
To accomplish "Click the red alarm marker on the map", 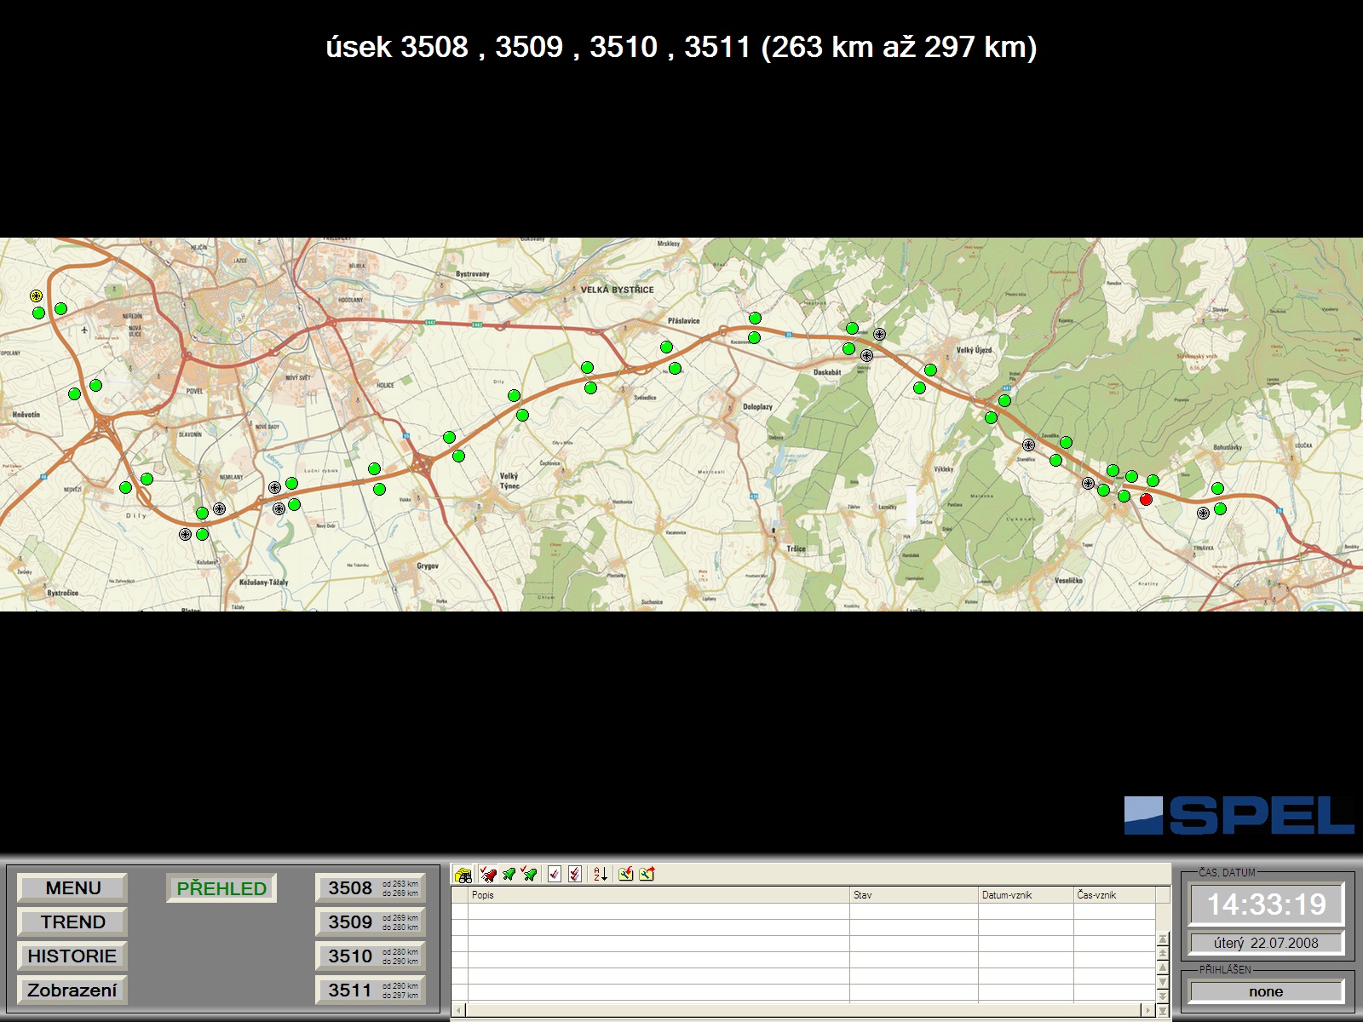I will point(1146,500).
